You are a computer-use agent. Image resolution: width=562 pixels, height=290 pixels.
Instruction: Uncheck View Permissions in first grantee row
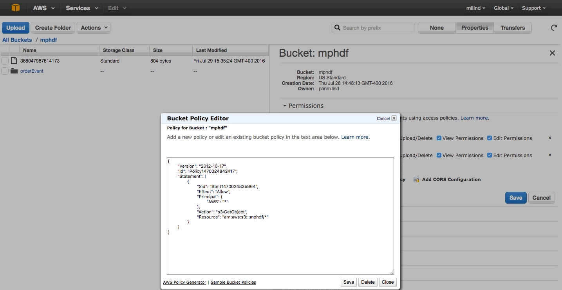(x=439, y=138)
